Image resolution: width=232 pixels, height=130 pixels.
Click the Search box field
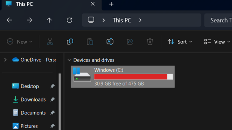coord(218,20)
